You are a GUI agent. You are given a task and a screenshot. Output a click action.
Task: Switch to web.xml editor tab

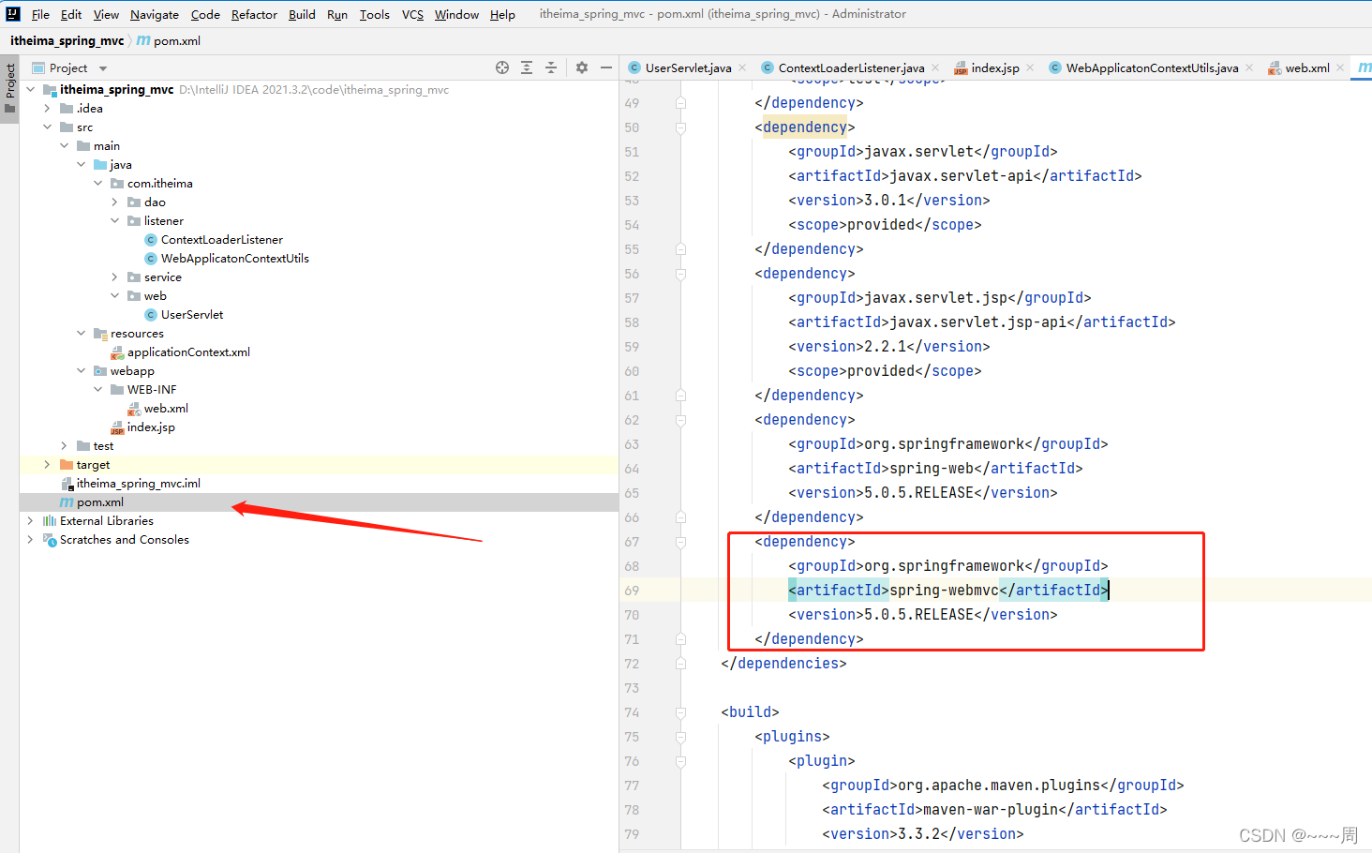[x=1306, y=67]
